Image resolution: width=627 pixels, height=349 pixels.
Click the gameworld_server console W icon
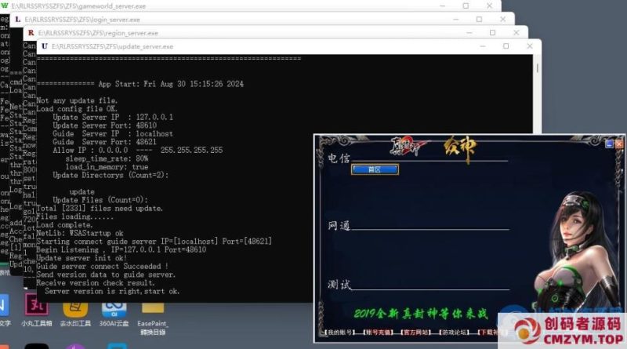coord(5,5)
